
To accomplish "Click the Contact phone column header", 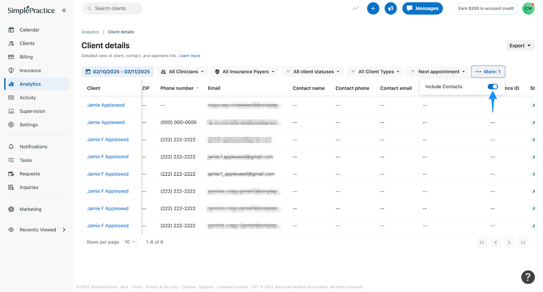I will pyautogui.click(x=352, y=88).
